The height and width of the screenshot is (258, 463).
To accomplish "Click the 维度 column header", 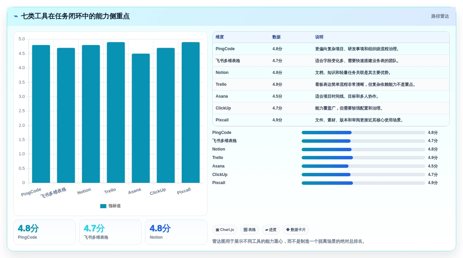I will 220,37.
